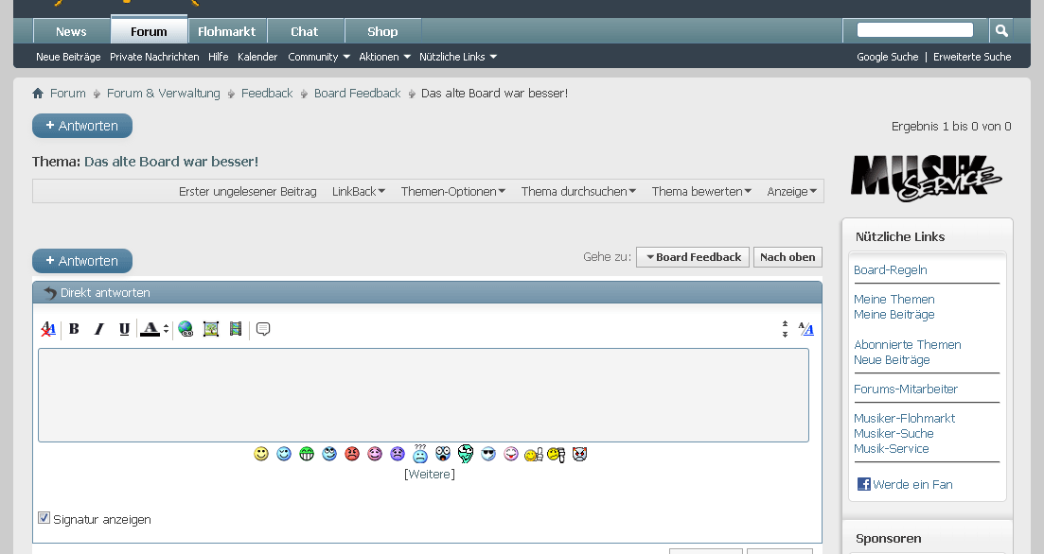Open the Musik Service banner logo

pyautogui.click(x=926, y=178)
